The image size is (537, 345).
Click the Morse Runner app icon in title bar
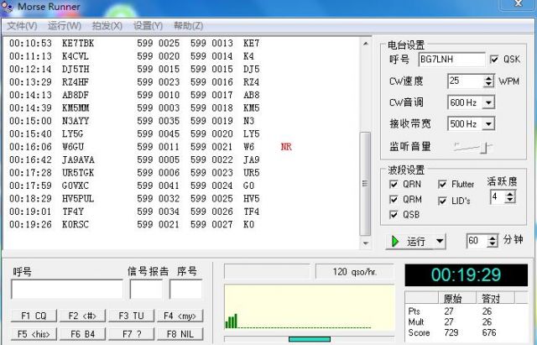coord(7,8)
